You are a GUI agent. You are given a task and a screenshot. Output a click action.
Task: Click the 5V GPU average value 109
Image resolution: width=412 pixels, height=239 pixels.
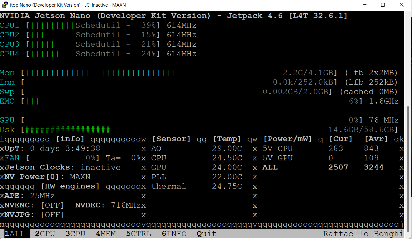point(371,158)
